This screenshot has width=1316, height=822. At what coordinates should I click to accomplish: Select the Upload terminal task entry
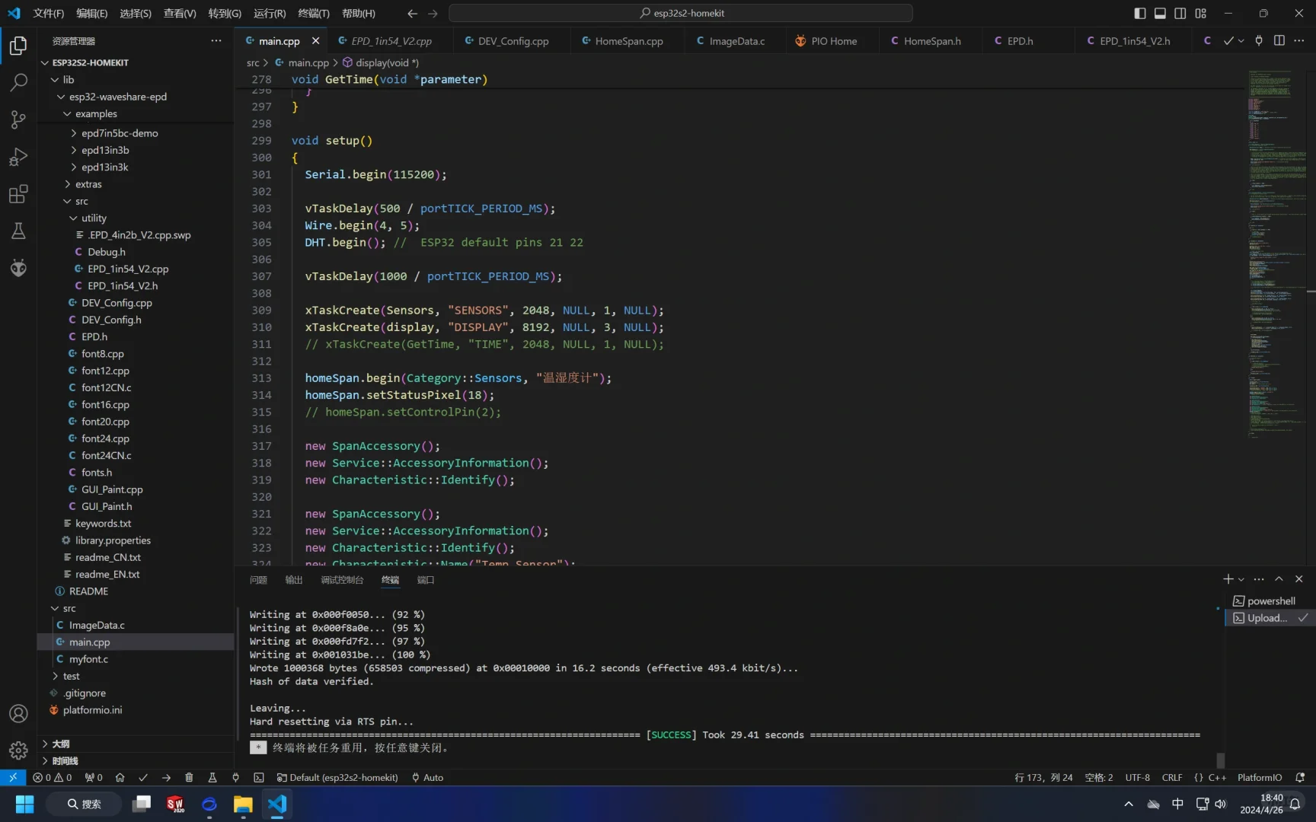[x=1270, y=618]
